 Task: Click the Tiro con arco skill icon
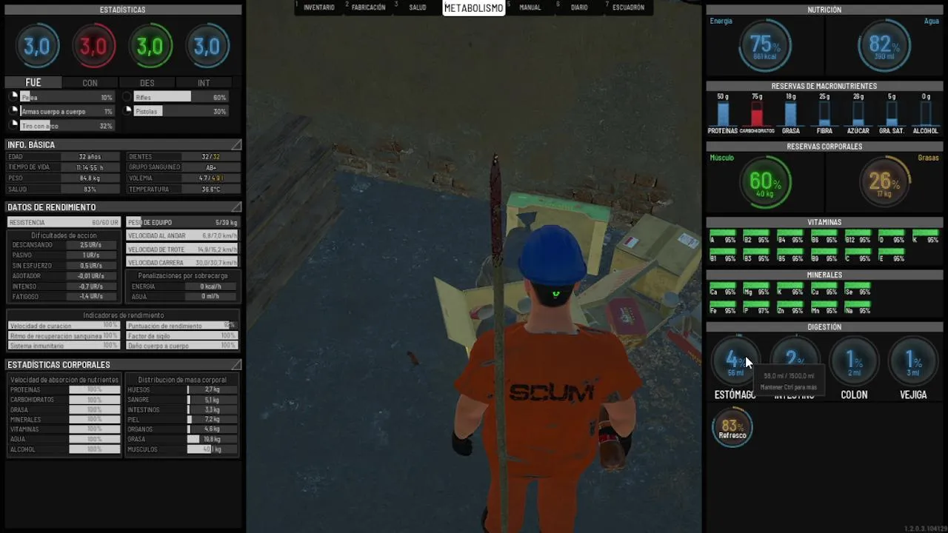click(13, 126)
